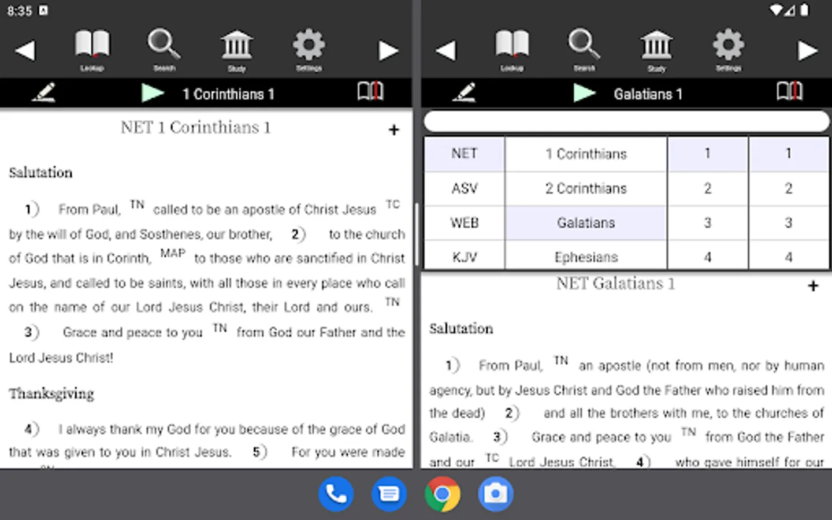Image resolution: width=832 pixels, height=520 pixels.
Task: Click Thanksgiving heading in 1 Corinthians
Action: click(51, 394)
